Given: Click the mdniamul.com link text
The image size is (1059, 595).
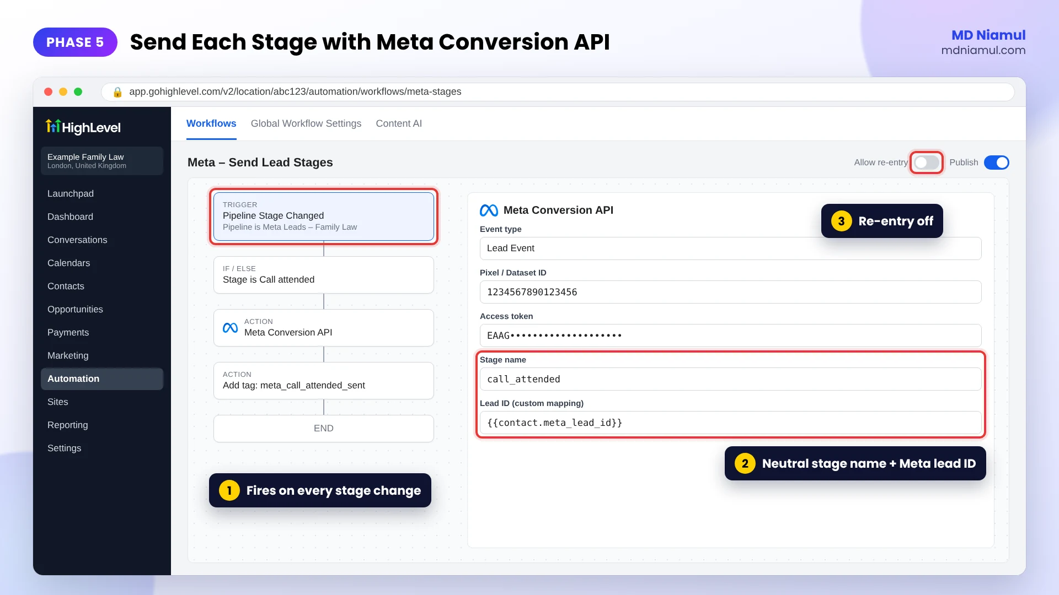Looking at the screenshot, I should (x=983, y=50).
